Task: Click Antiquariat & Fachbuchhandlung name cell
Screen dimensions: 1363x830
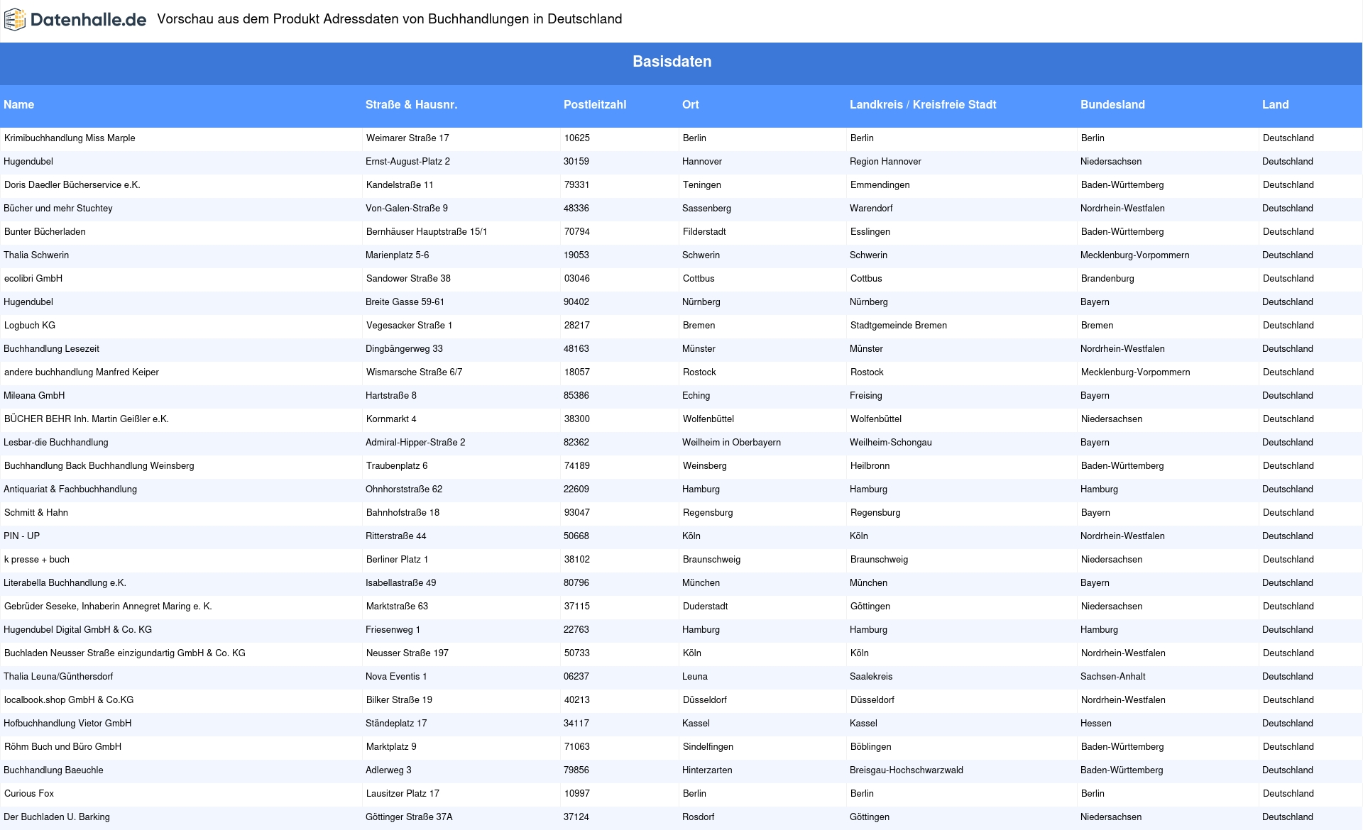Action: tap(70, 489)
